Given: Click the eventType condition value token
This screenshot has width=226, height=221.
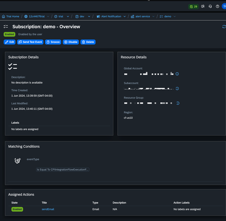Looking at the screenshot, I should coord(63,170).
